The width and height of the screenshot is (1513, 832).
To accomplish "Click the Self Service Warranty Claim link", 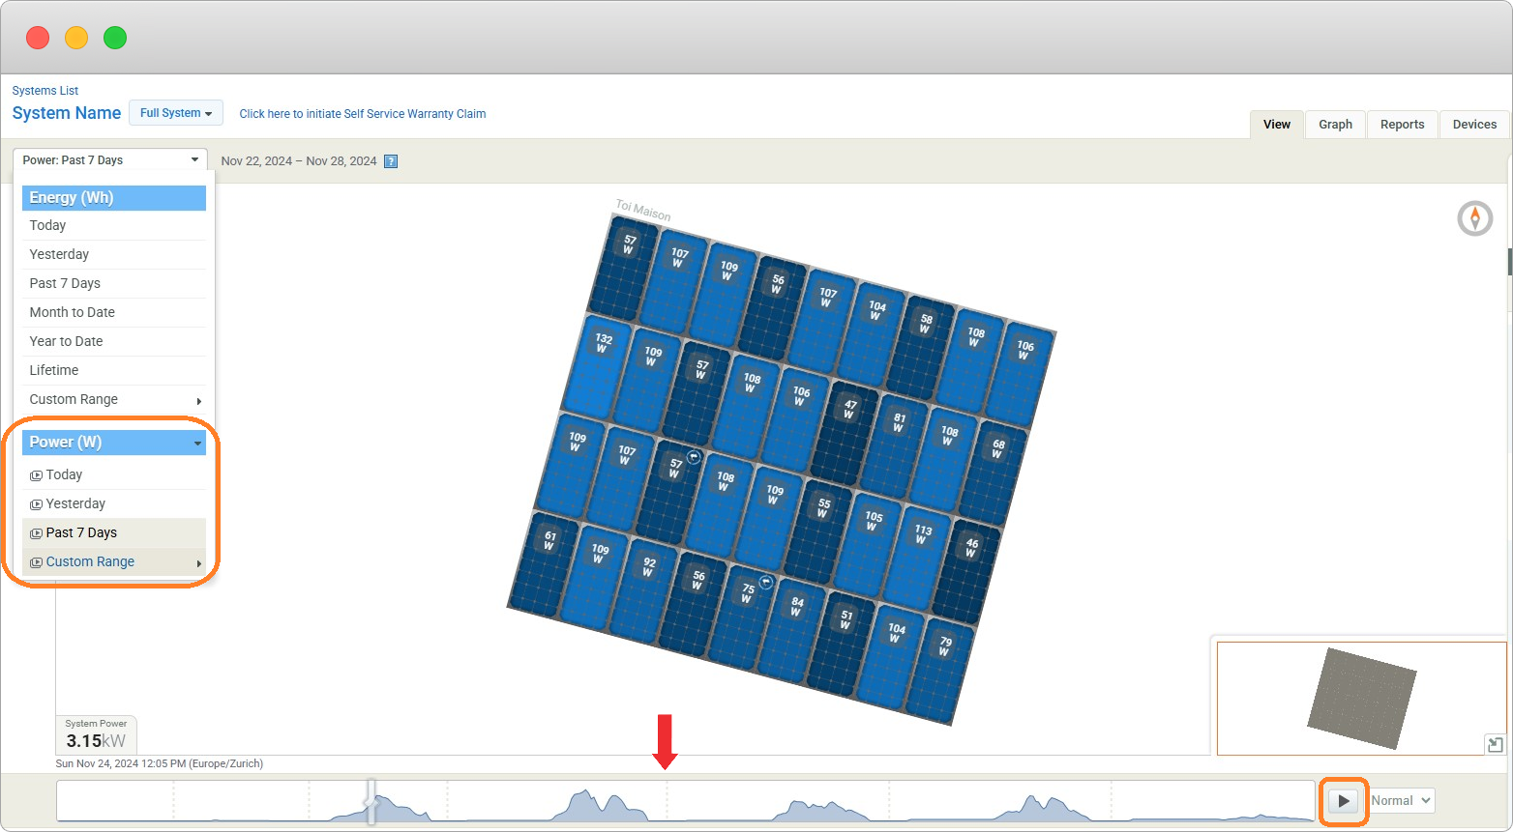I will [363, 114].
